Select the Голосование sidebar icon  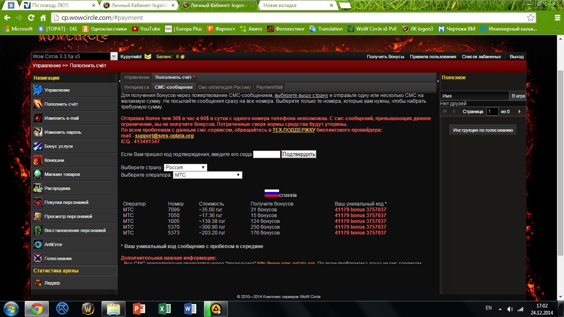pyautogui.click(x=38, y=258)
